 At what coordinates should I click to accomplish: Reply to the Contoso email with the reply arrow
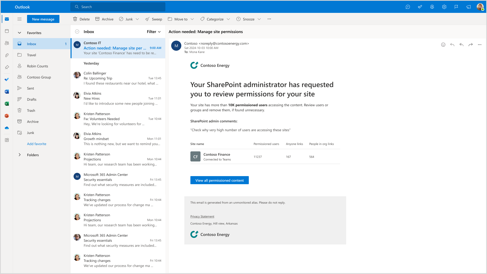coord(452,45)
